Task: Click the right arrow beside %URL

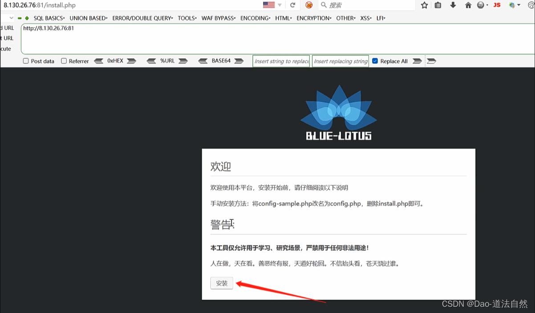Action: [x=183, y=61]
